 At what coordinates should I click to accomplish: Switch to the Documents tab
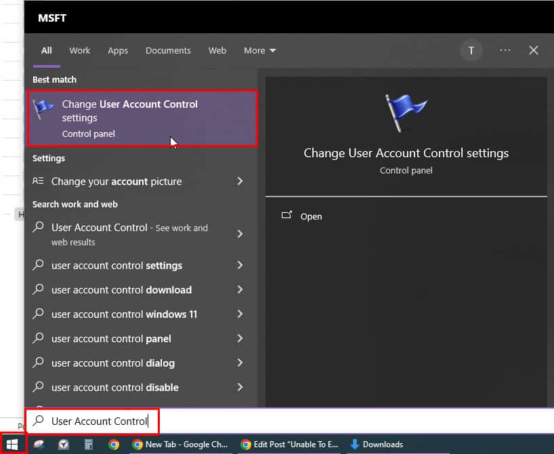click(x=168, y=51)
